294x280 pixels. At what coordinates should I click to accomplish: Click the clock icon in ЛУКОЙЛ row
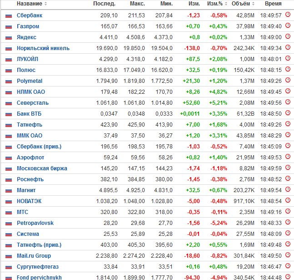coord(288,58)
